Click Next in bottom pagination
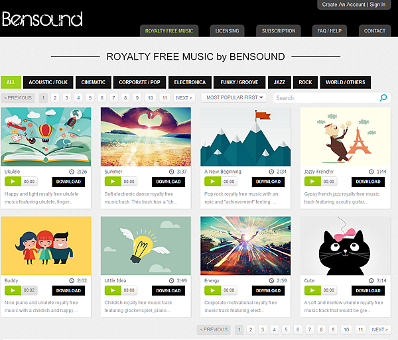 pyautogui.click(x=379, y=329)
